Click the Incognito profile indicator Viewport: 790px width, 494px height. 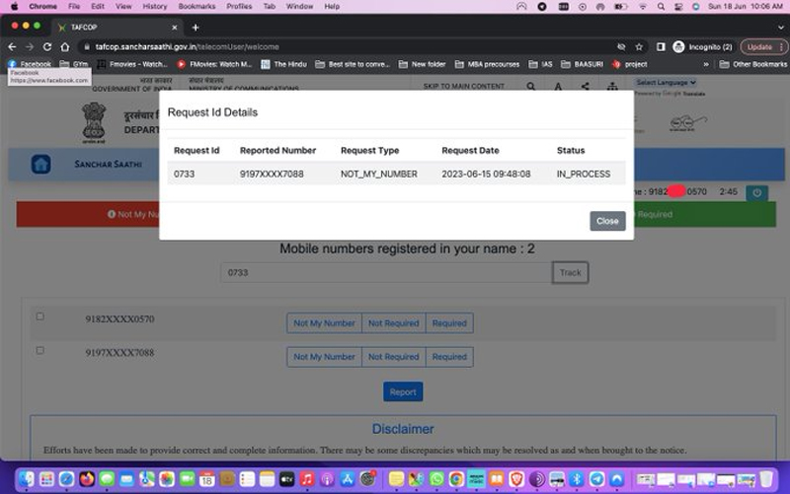point(702,46)
